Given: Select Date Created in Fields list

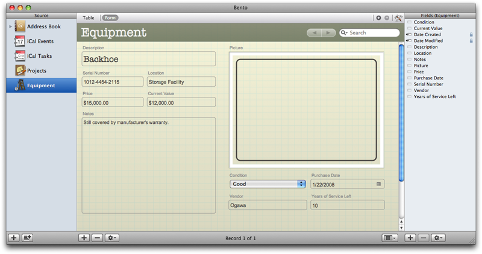Looking at the screenshot, I should tap(427, 34).
